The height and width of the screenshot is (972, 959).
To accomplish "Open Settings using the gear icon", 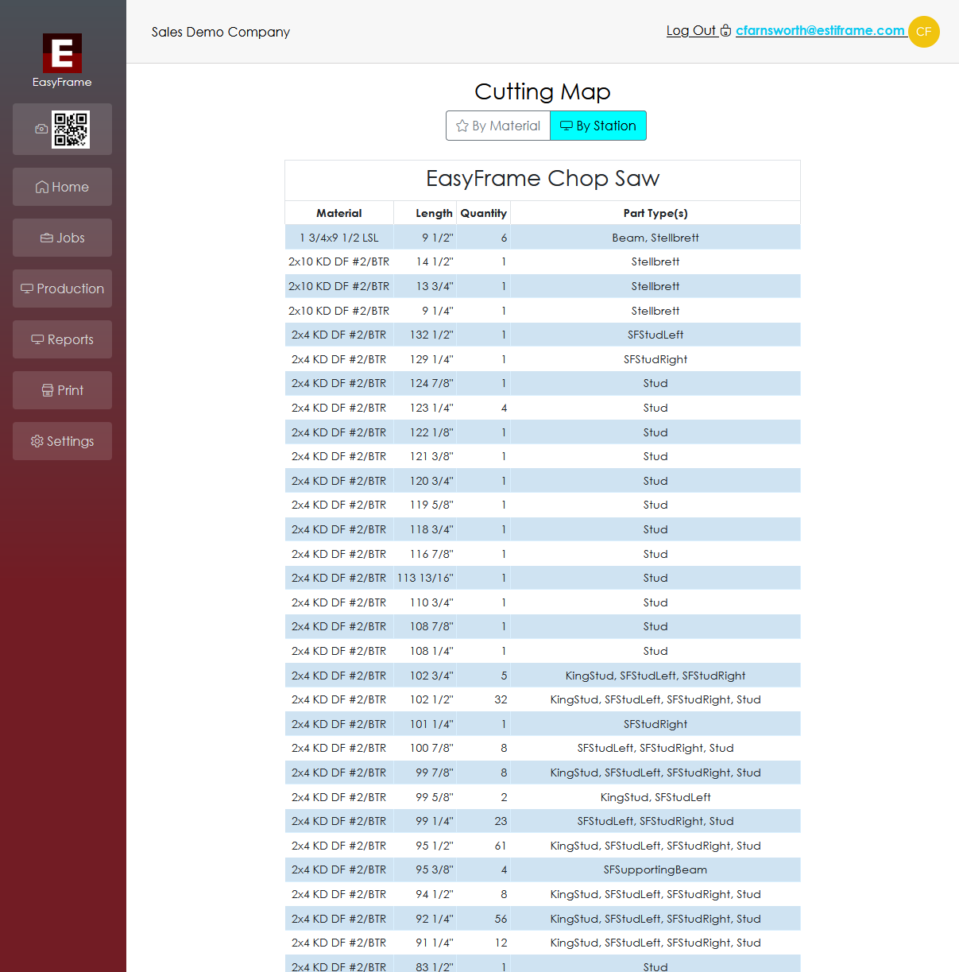I will (37, 441).
